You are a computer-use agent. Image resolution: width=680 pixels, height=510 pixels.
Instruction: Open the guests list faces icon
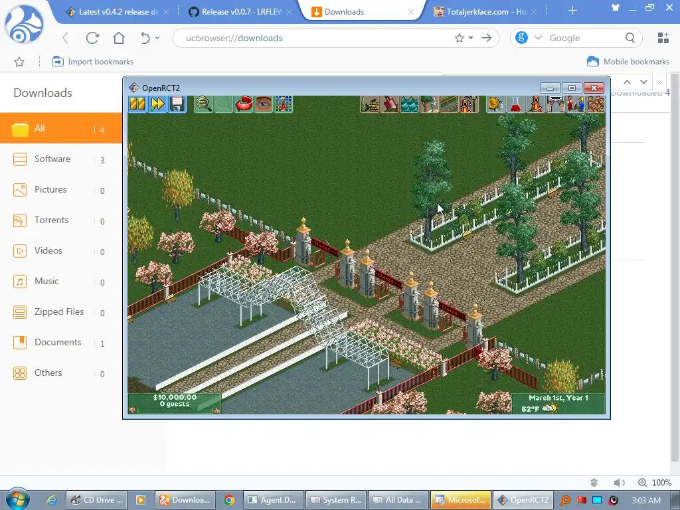(596, 104)
